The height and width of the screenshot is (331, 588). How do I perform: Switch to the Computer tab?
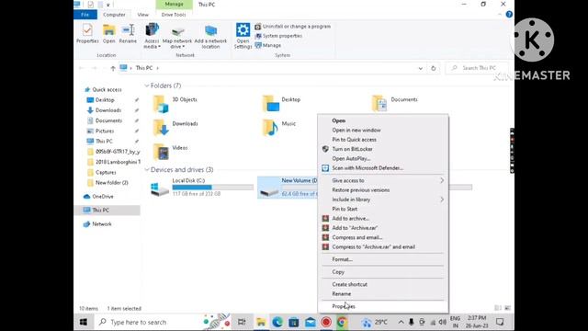[x=114, y=15]
